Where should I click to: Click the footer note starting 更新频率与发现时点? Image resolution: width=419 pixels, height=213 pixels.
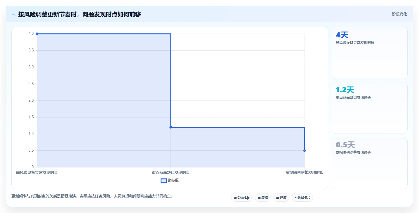pos(93,196)
